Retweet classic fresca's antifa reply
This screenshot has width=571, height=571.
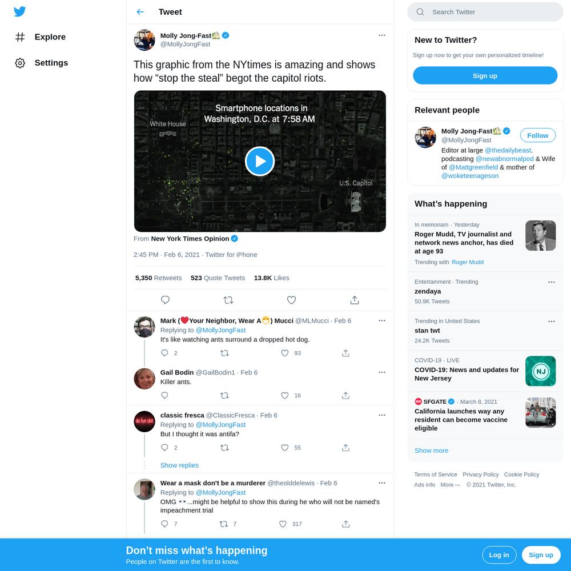point(224,448)
